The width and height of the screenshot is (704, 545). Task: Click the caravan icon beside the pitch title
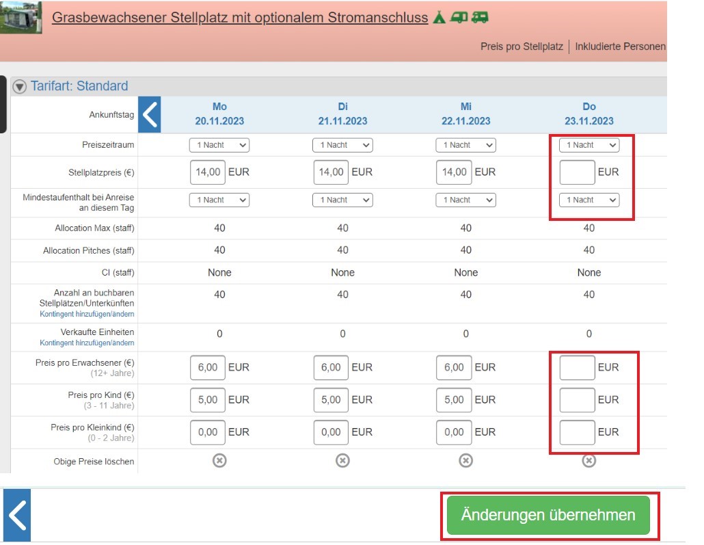click(x=459, y=17)
